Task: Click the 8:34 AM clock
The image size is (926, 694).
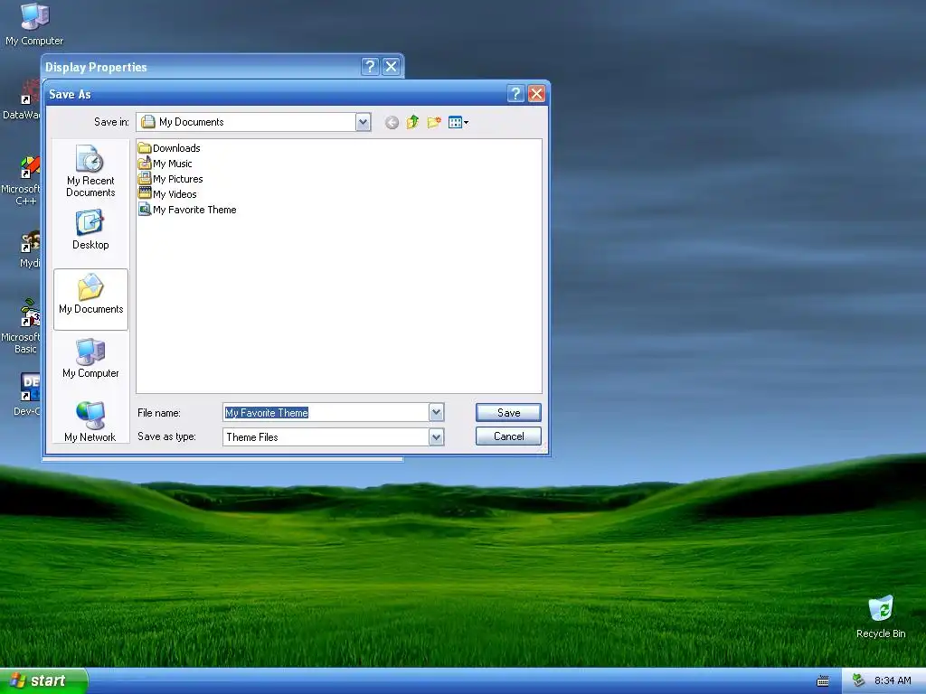Action: coord(893,680)
